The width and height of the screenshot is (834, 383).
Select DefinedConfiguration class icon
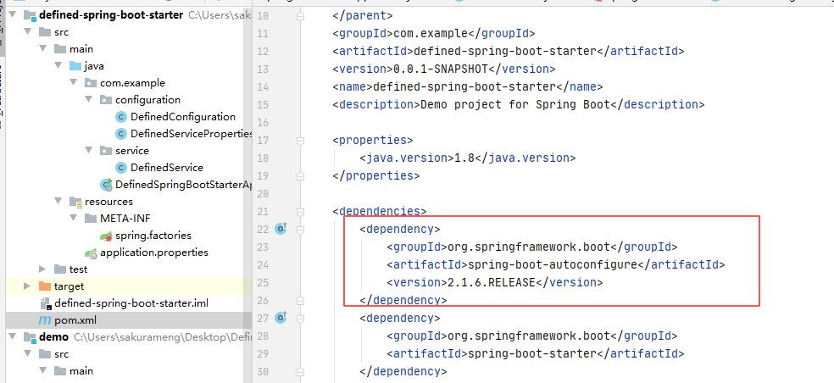click(121, 117)
